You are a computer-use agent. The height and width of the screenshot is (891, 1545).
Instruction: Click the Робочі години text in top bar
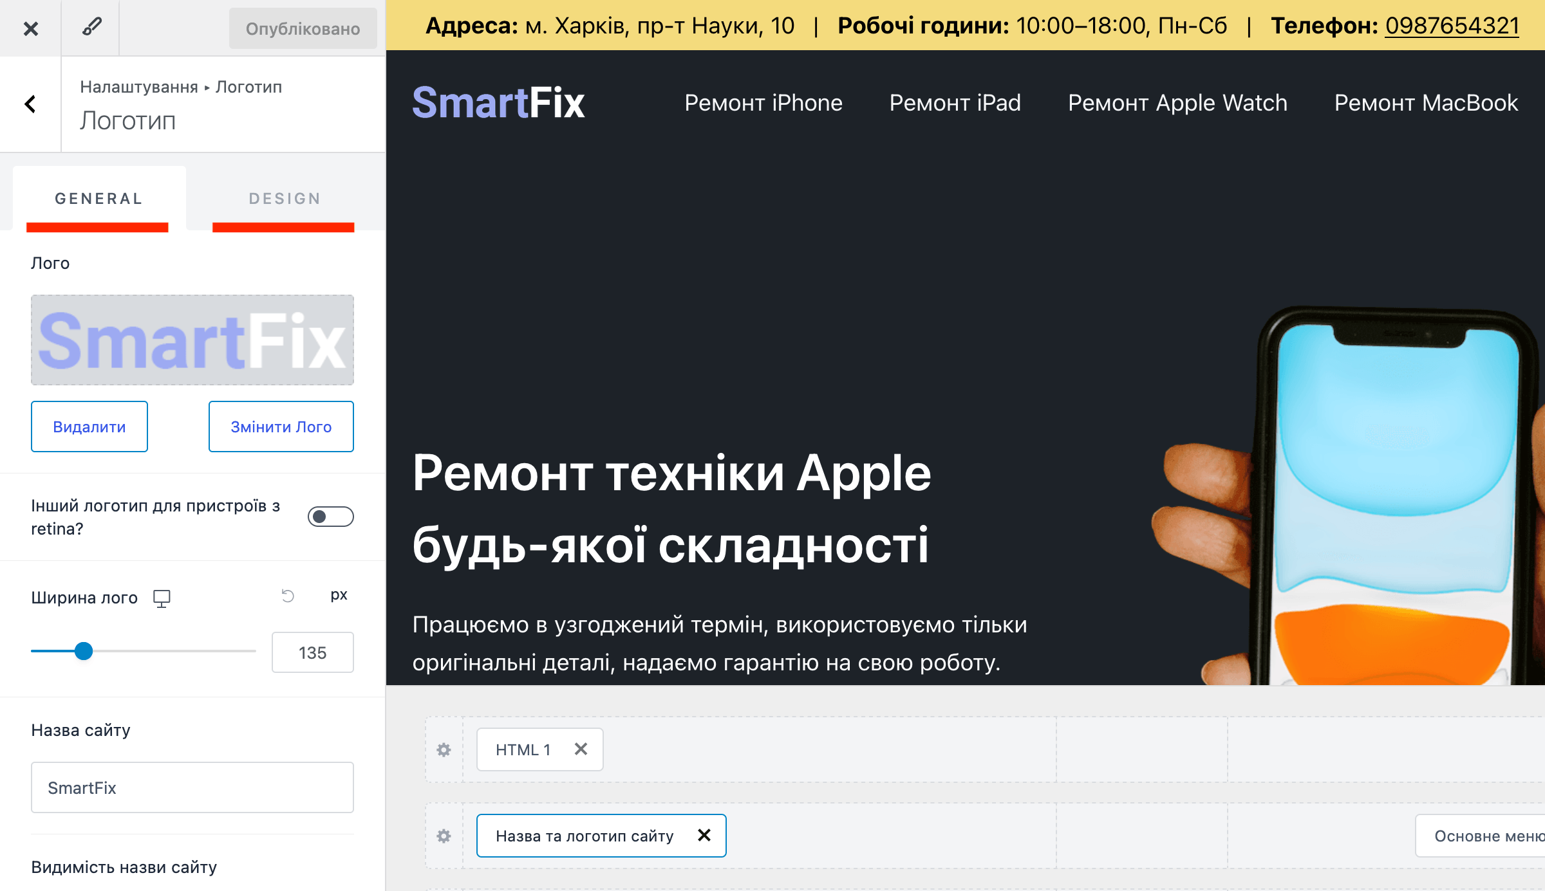[x=924, y=26]
